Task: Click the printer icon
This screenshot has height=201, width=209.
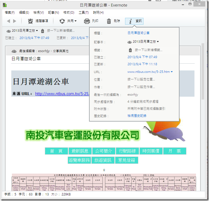Action: pos(87,21)
